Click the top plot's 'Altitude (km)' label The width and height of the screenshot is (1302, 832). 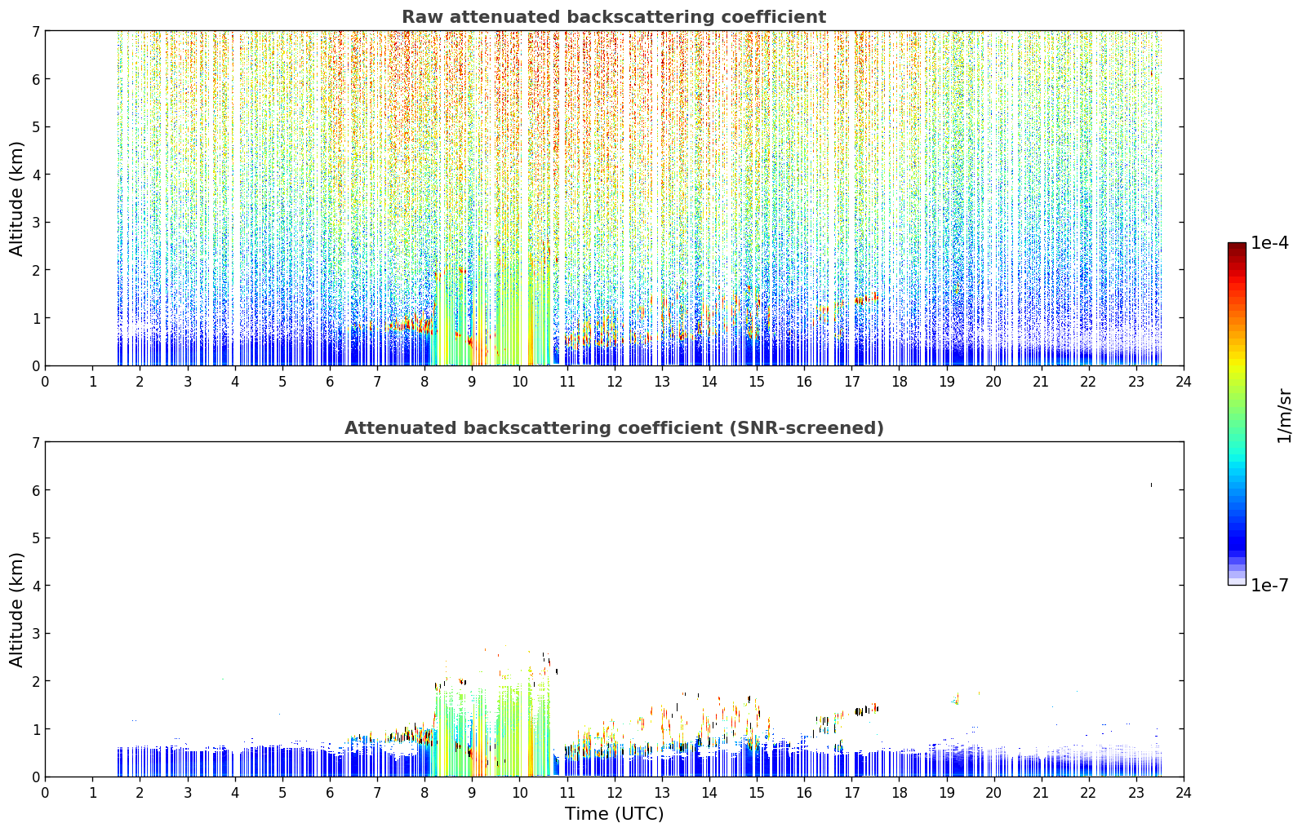point(17,198)
